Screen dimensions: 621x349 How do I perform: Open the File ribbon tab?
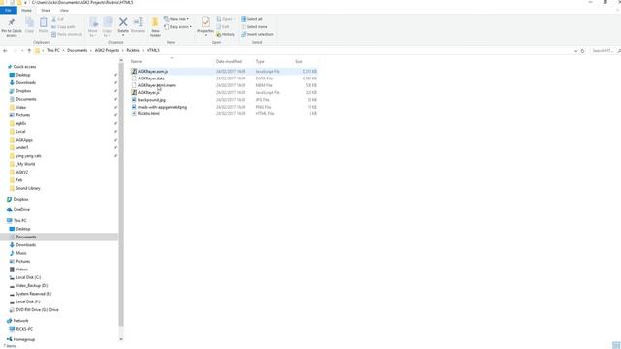coord(8,11)
